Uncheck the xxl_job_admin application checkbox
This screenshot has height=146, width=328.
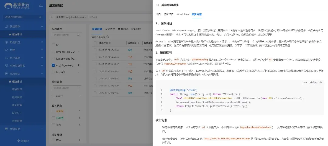[53, 65]
